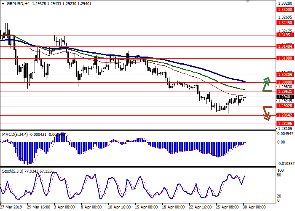The image size is (295, 211).
Task: Click the green upward arrow icon
Action: click(x=266, y=85)
